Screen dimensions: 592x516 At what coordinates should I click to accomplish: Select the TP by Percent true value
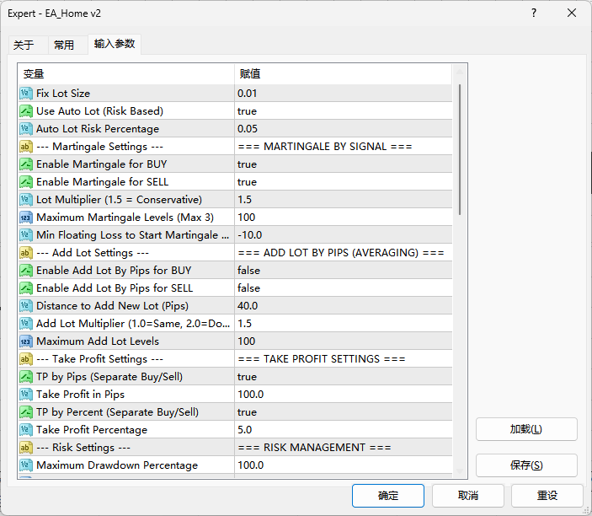[x=247, y=412]
